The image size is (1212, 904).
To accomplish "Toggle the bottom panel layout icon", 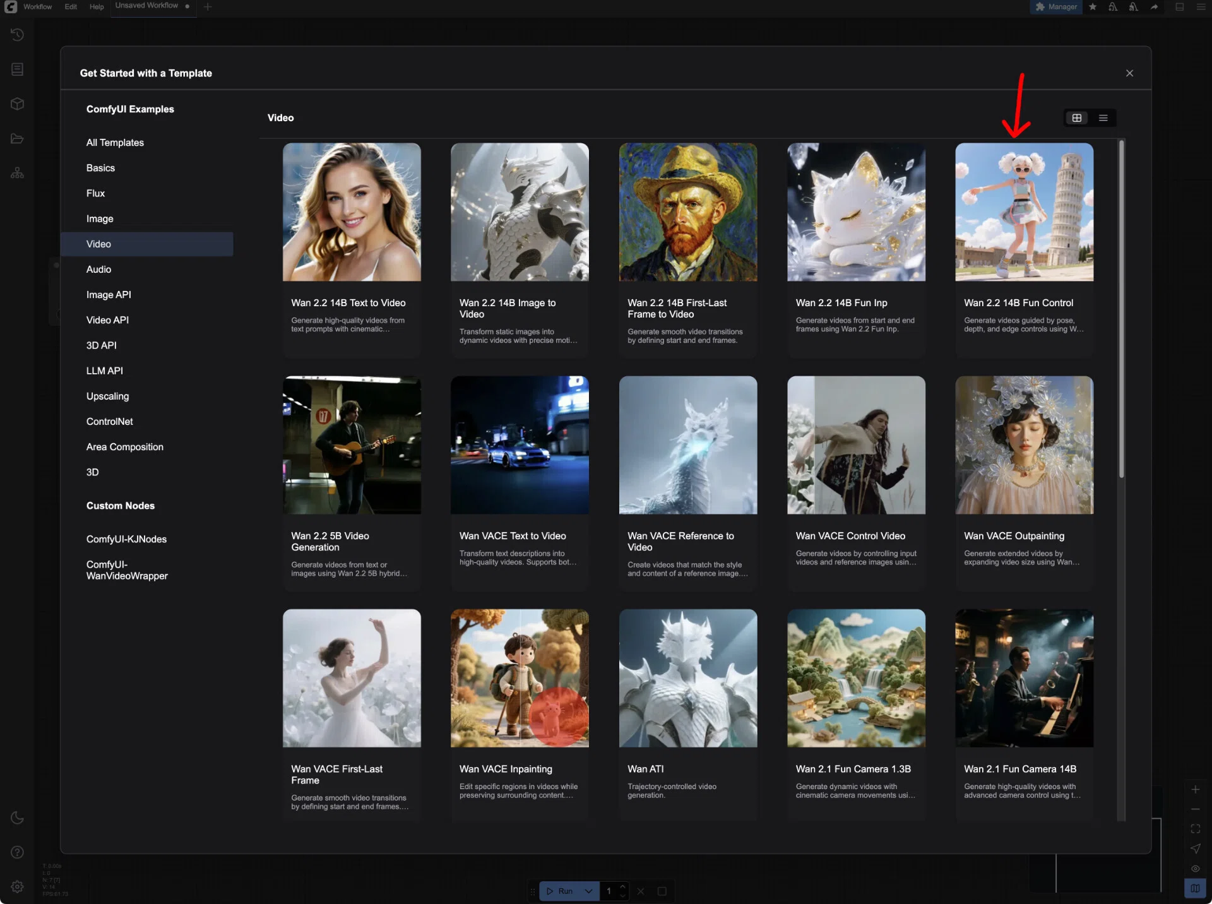I will click(x=1179, y=7).
